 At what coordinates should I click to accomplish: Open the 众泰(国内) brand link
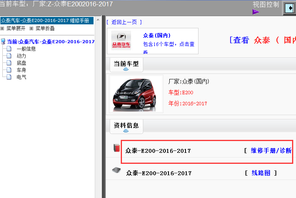tap(157, 35)
